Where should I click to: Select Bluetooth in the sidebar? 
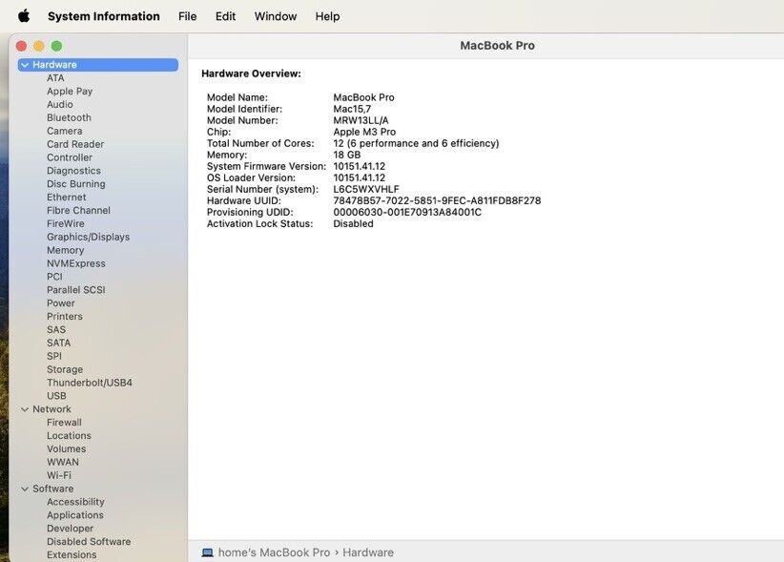69,117
